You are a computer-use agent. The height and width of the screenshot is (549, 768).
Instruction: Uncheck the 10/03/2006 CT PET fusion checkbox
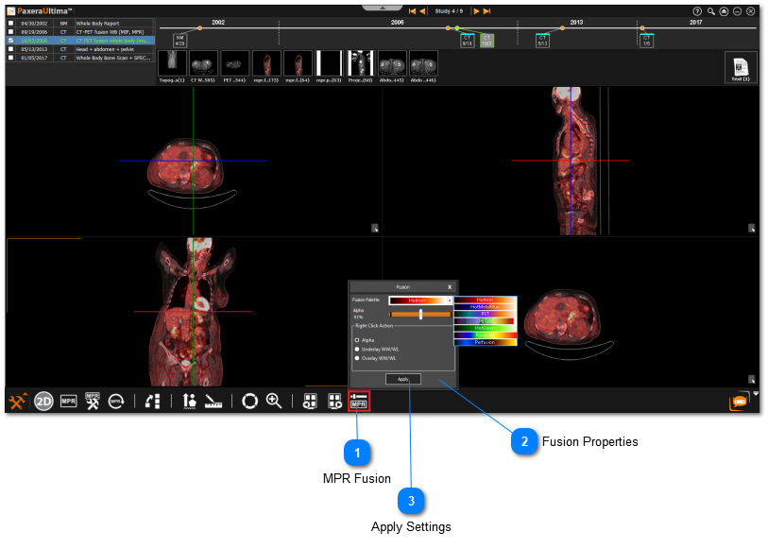(x=10, y=41)
